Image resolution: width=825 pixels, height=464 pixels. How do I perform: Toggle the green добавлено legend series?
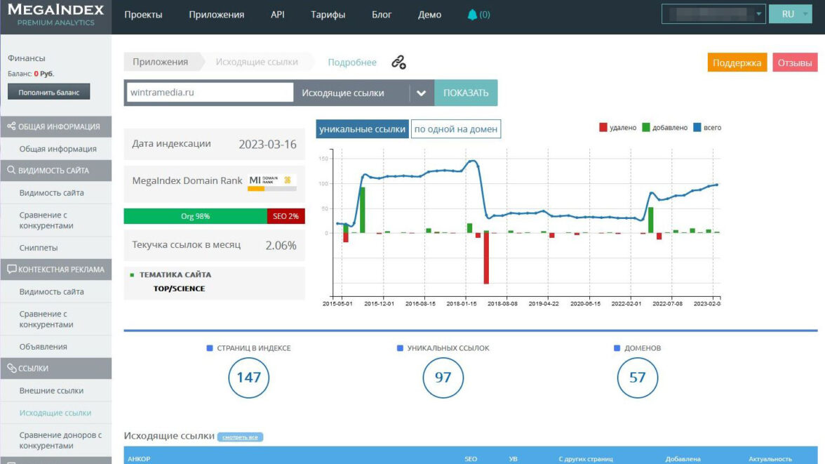tap(645, 128)
